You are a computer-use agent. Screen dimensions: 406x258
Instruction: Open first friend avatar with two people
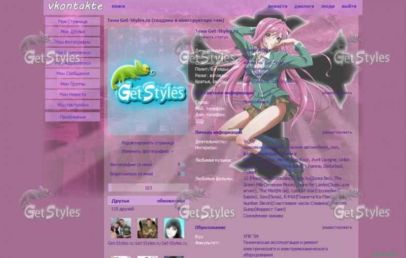tap(121, 229)
